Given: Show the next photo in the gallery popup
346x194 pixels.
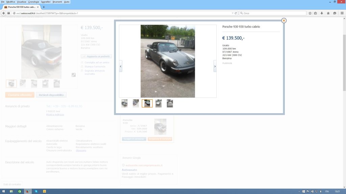Looking at the screenshot, I should pos(215,66).
